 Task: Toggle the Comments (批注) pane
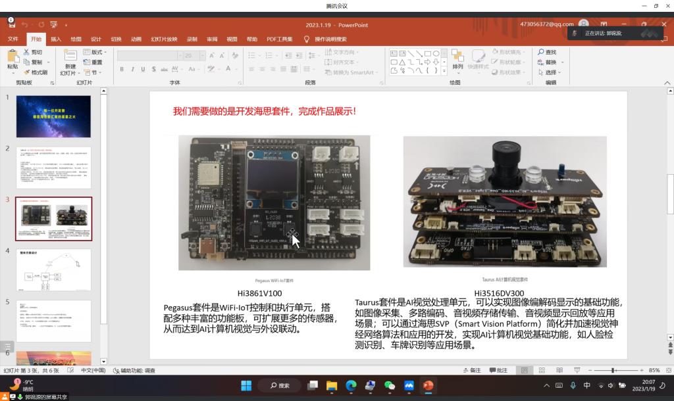click(499, 371)
